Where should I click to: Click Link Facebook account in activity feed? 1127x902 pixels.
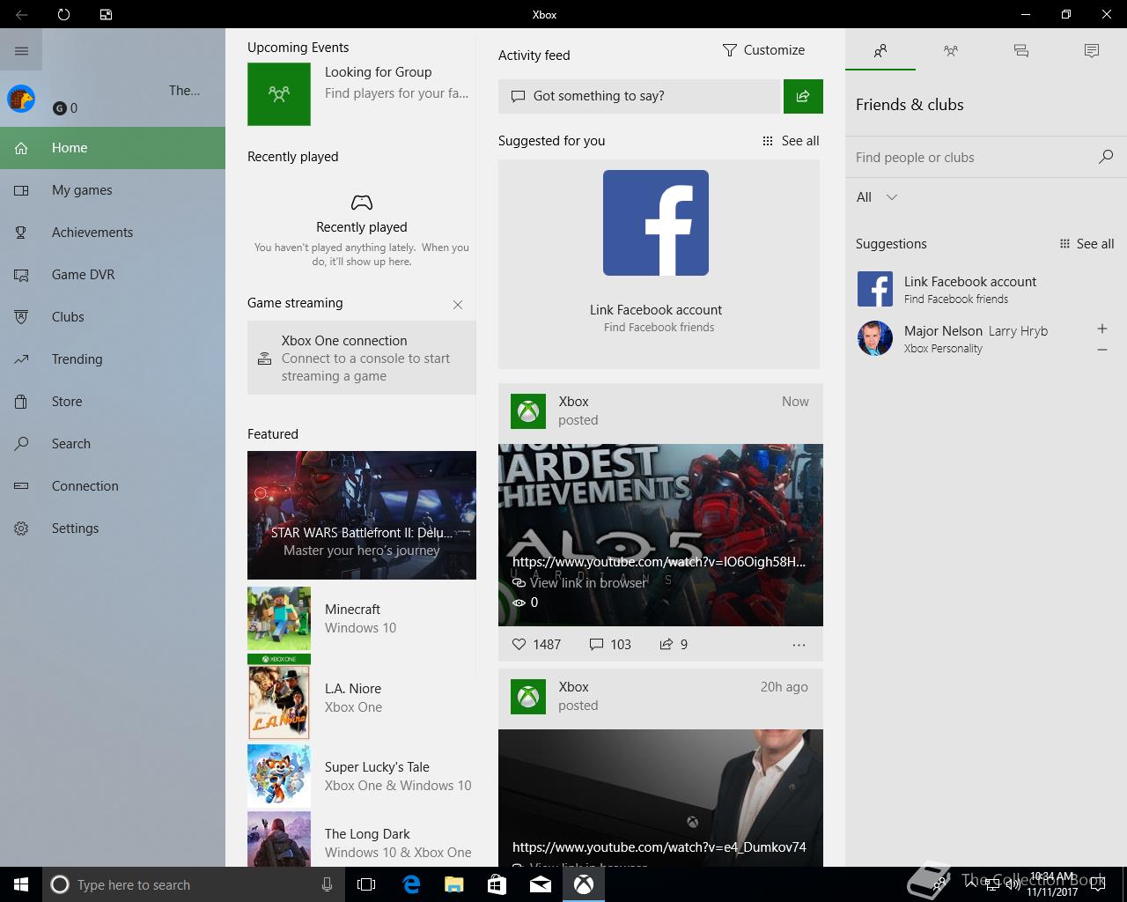[x=656, y=310]
